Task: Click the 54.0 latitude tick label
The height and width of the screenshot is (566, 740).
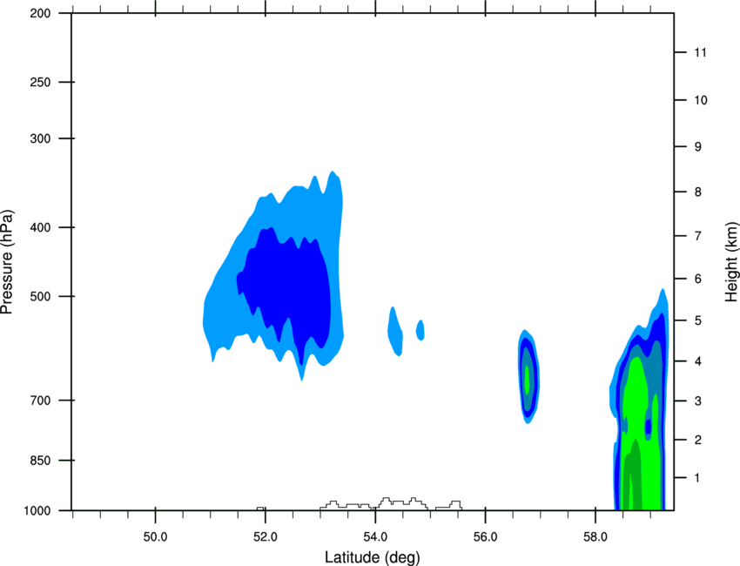Action: pos(375,537)
